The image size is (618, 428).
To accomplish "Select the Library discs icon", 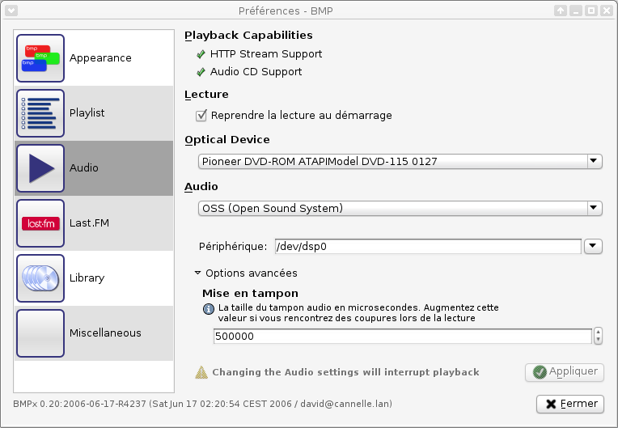I will click(40, 278).
